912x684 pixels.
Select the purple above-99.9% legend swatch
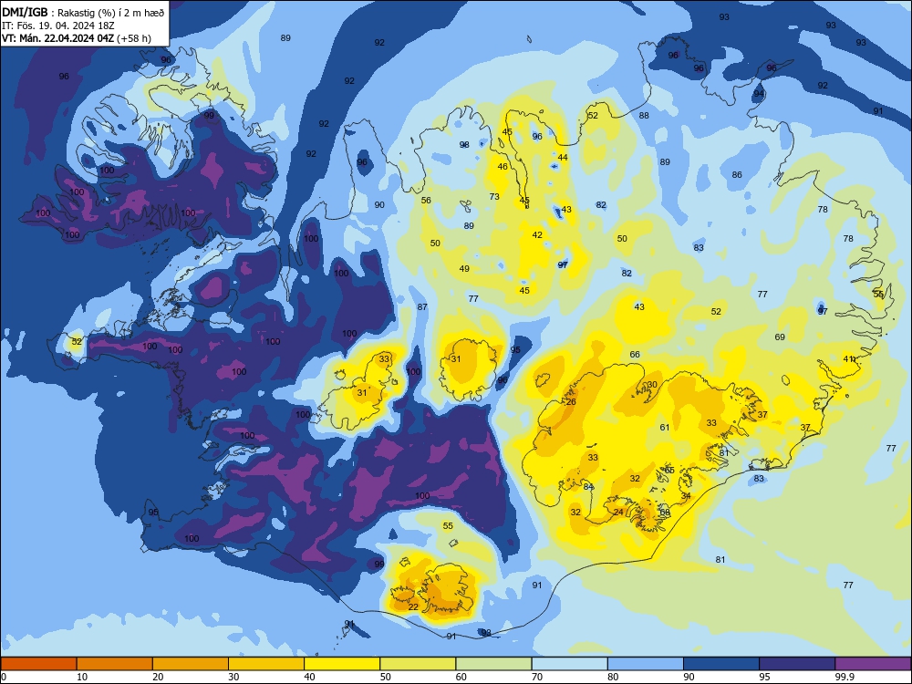click(873, 664)
